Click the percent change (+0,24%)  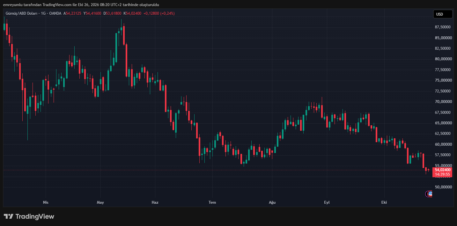tap(167, 13)
